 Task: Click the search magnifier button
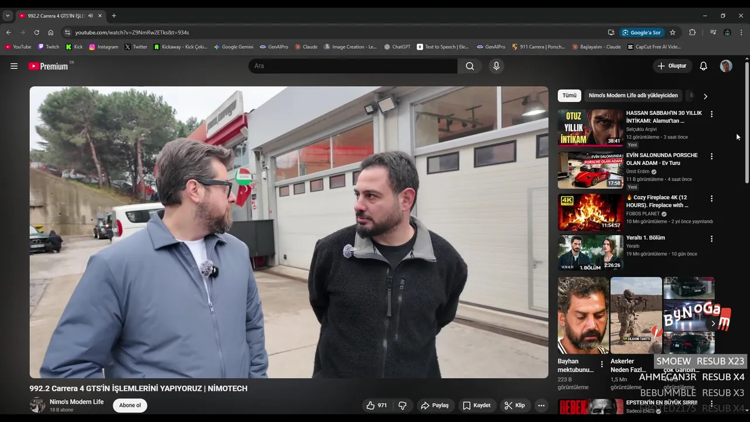pyautogui.click(x=470, y=66)
